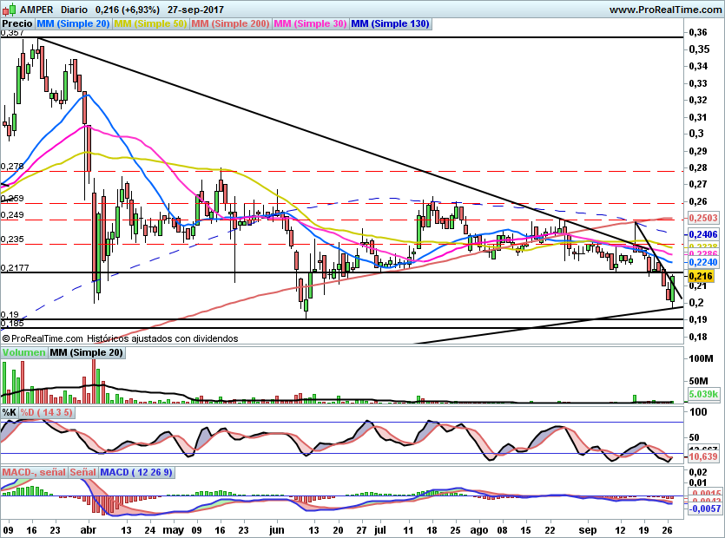This screenshot has width=725, height=538.
Task: Select volume panel MM (Simple 20) label
Action: tap(87, 352)
